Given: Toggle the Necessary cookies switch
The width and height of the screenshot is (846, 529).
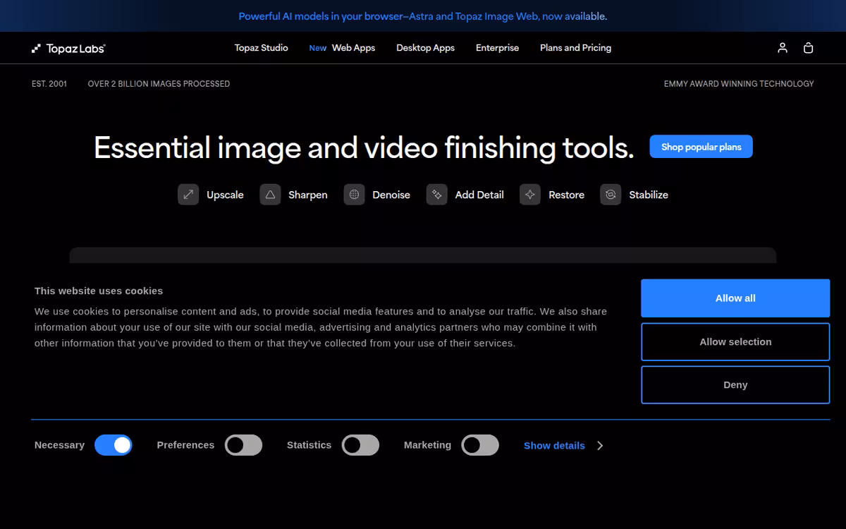Looking at the screenshot, I should coord(114,445).
